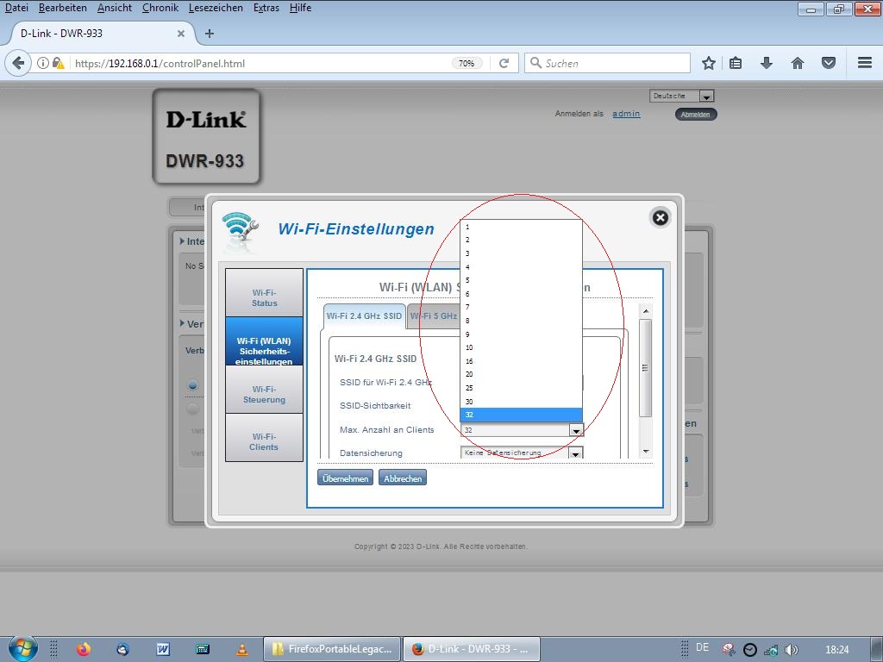Click the insecure connection lock warning icon

[x=58, y=63]
